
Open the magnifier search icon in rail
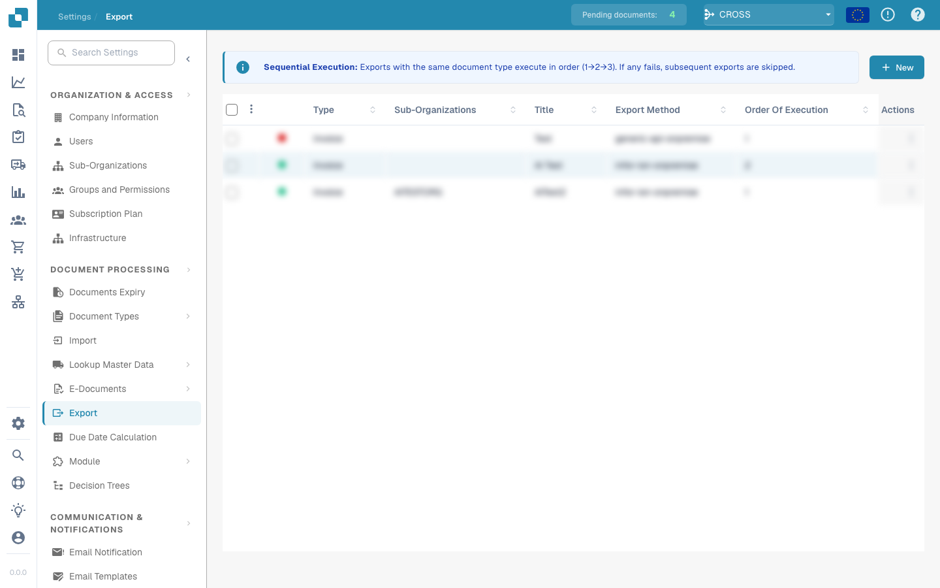18,455
